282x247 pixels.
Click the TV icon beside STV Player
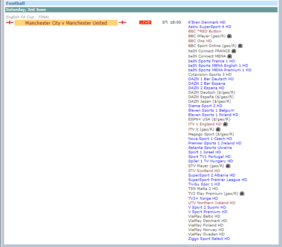(x=228, y=166)
